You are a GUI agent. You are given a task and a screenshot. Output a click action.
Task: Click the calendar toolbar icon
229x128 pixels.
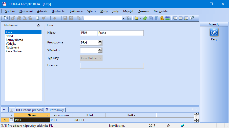tap(151, 18)
